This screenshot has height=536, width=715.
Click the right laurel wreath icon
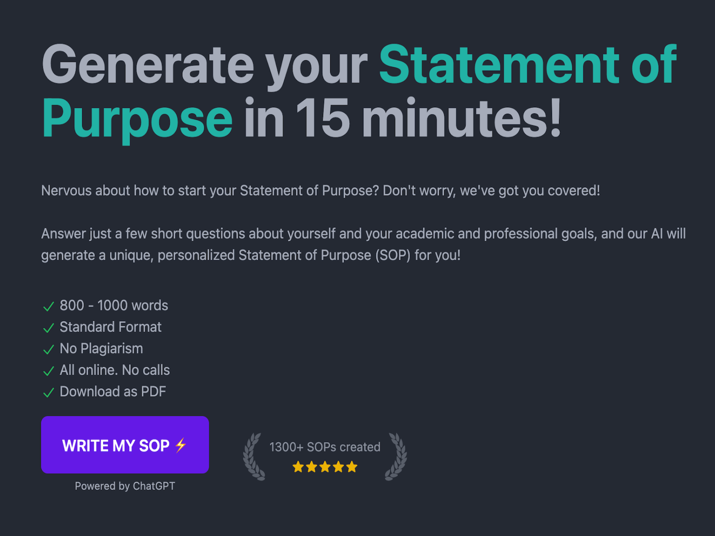pos(396,456)
